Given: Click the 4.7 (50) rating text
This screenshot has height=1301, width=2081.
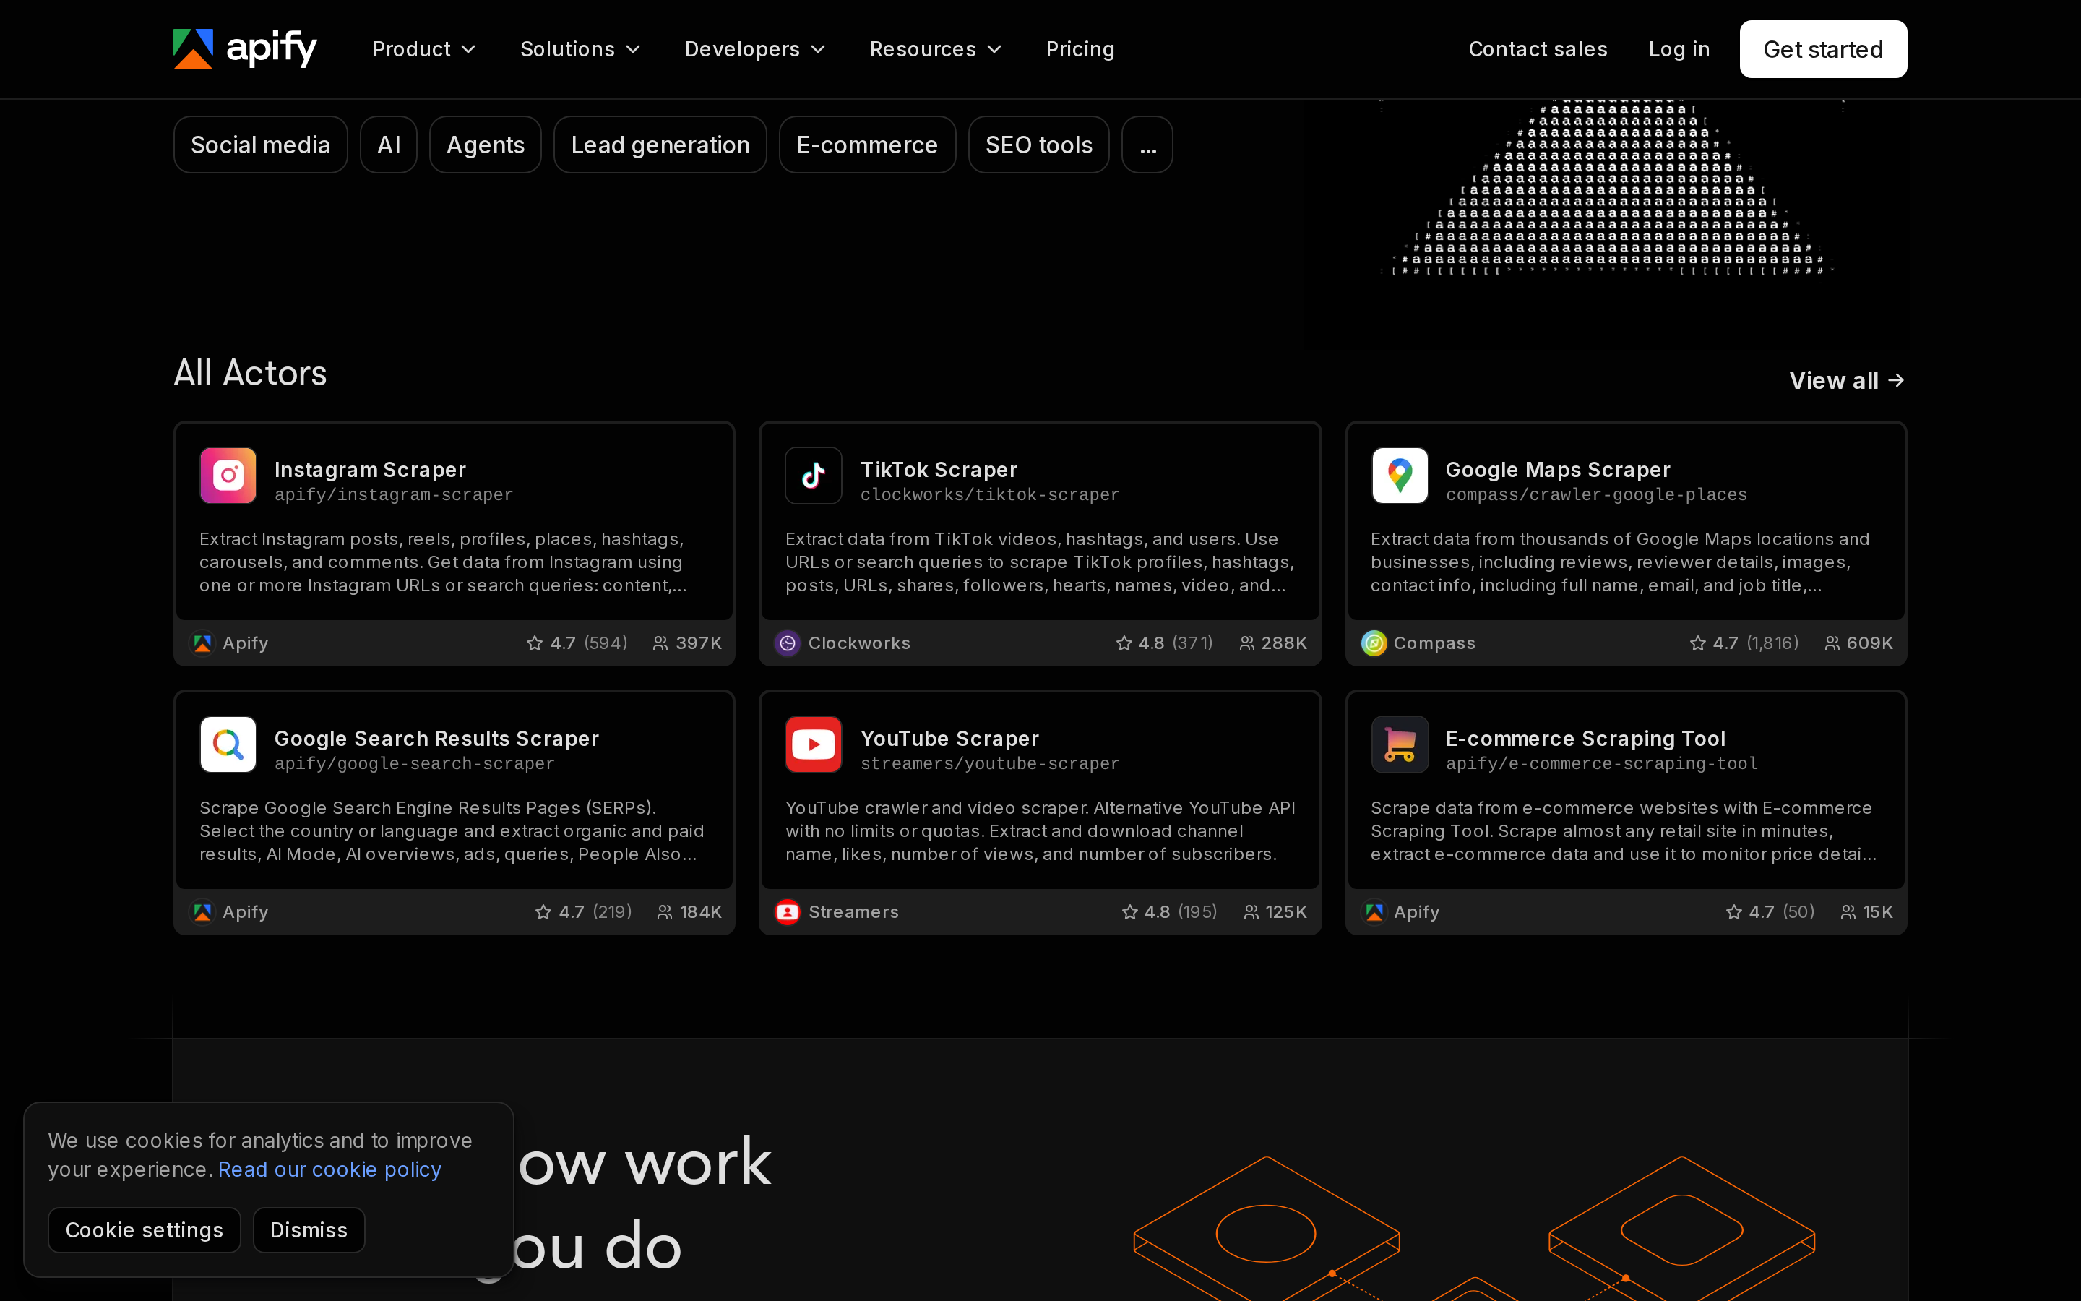Looking at the screenshot, I should tap(1781, 912).
